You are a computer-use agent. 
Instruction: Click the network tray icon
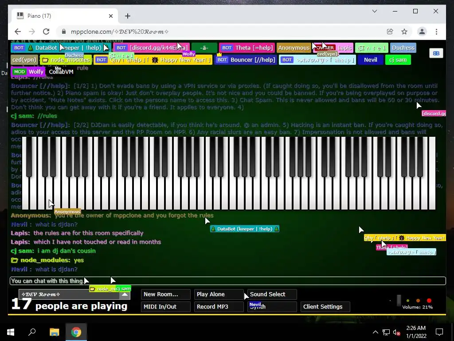[386, 332]
